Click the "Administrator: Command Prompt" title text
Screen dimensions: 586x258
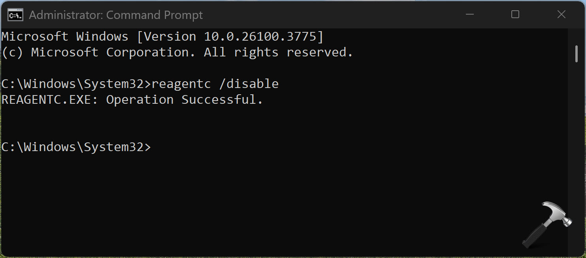(x=115, y=15)
